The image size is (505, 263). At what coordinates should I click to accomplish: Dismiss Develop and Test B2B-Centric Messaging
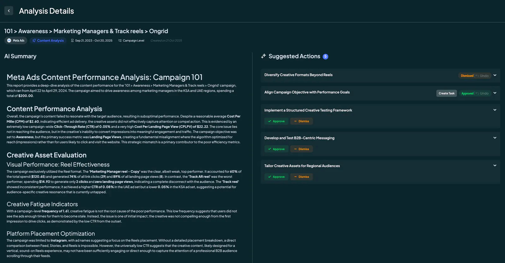[302, 149]
